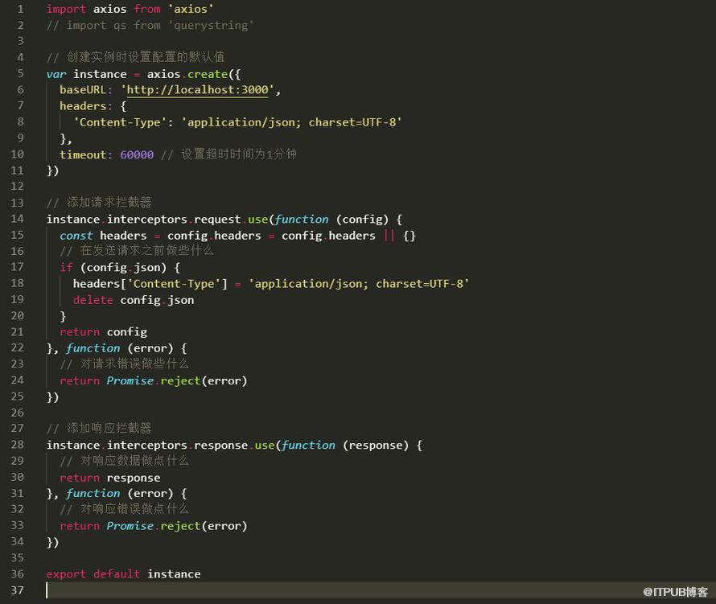Click the delete keyword on line 19
716x604 pixels.
tap(93, 300)
